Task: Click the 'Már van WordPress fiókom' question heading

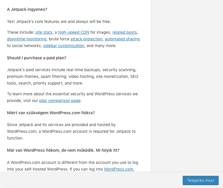Action: point(63,151)
